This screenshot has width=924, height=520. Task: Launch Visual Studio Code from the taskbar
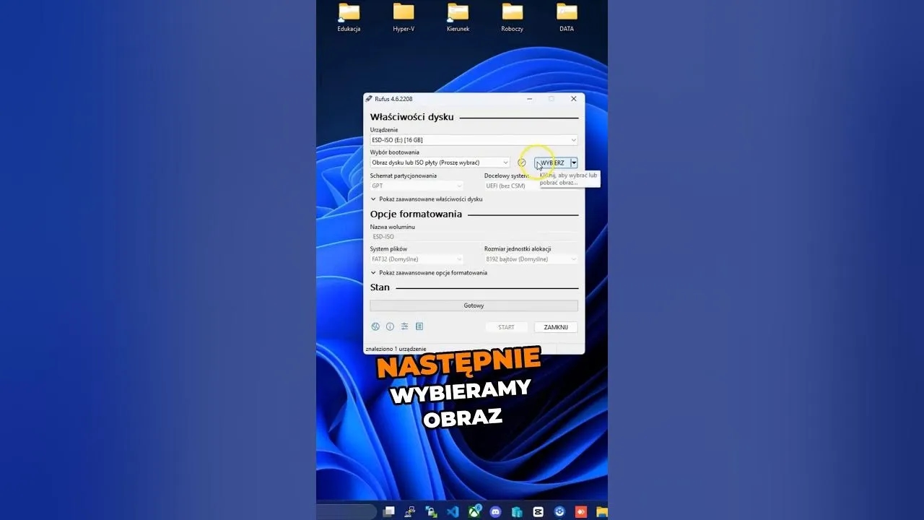coord(453,511)
